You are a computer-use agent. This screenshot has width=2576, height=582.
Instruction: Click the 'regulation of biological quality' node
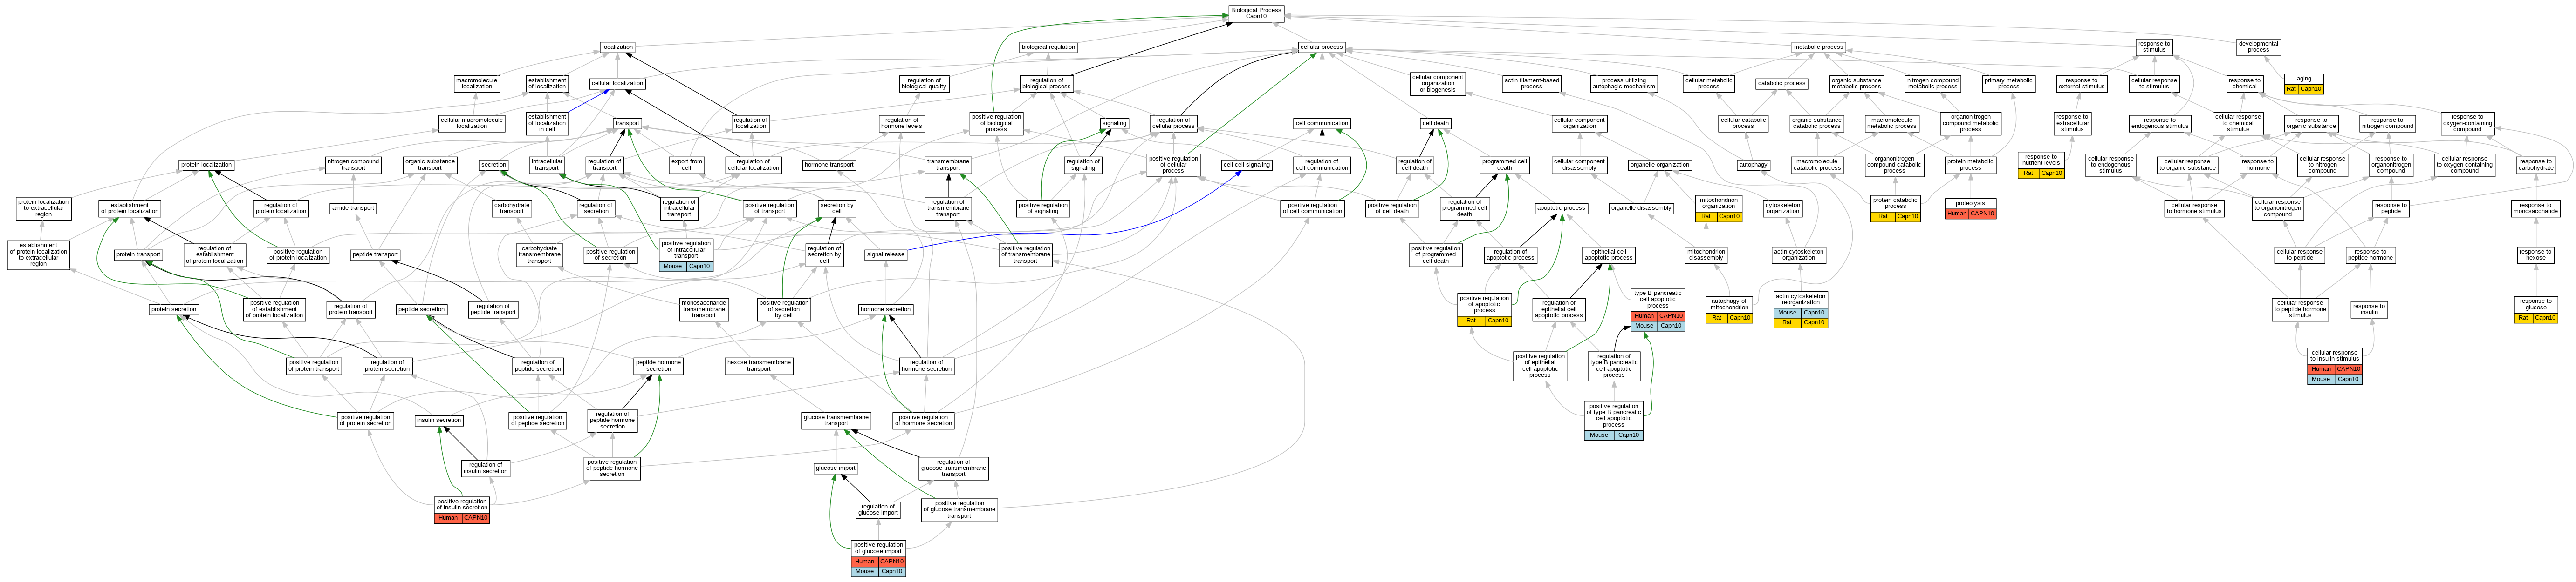click(x=924, y=84)
